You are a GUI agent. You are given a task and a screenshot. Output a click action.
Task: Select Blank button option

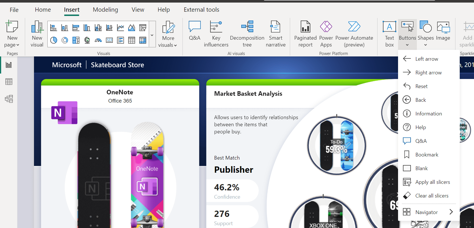[429, 168]
